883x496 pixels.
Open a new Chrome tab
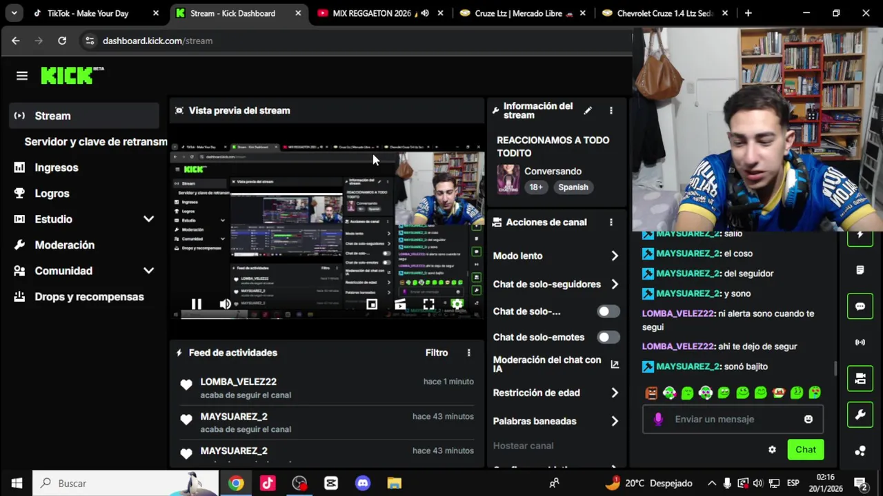748,13
